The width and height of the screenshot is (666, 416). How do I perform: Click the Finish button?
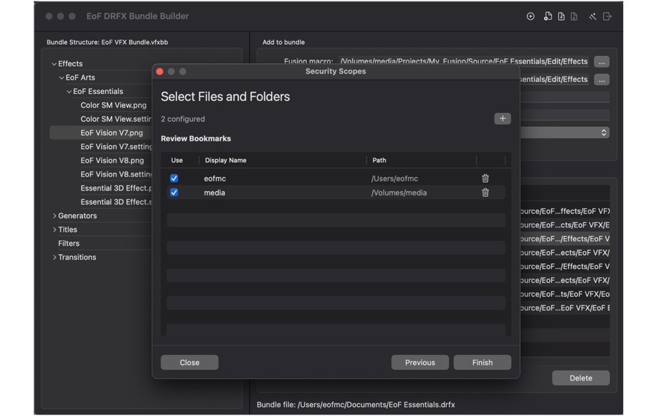(482, 362)
